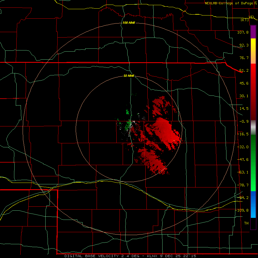Screen dimensions: 258x258
Task: Select the 14.5 velocity scale value
Action: [x=244, y=109]
